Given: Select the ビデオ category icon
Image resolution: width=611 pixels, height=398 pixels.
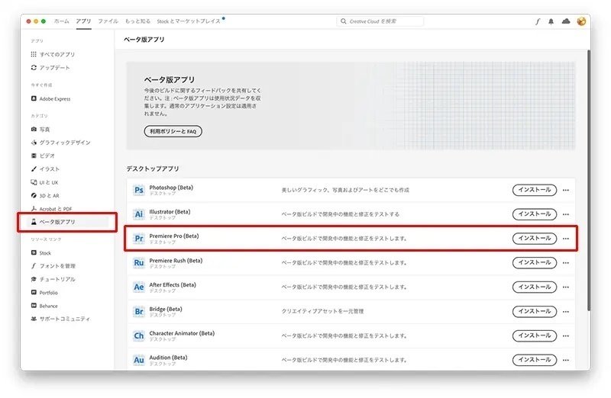Looking at the screenshot, I should click(x=34, y=156).
